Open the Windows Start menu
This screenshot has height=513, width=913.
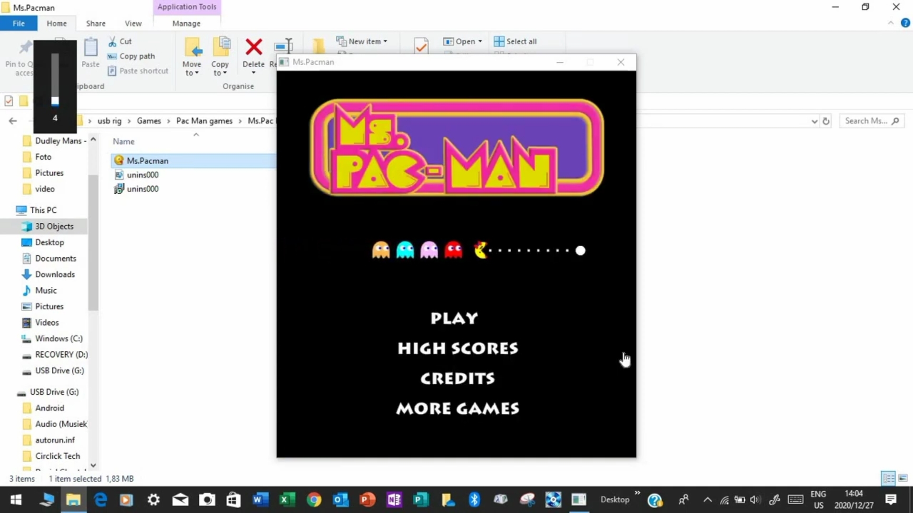(x=16, y=500)
